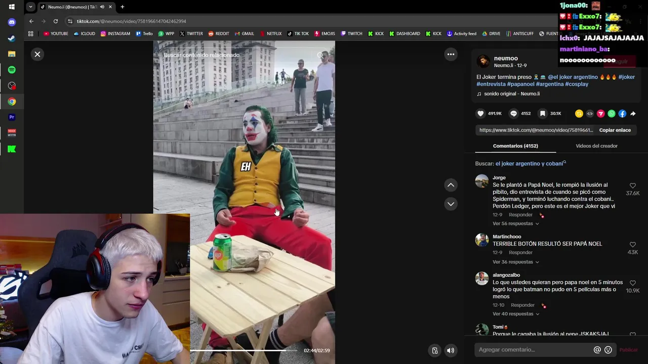Open Steam from the taskbar

[12, 38]
